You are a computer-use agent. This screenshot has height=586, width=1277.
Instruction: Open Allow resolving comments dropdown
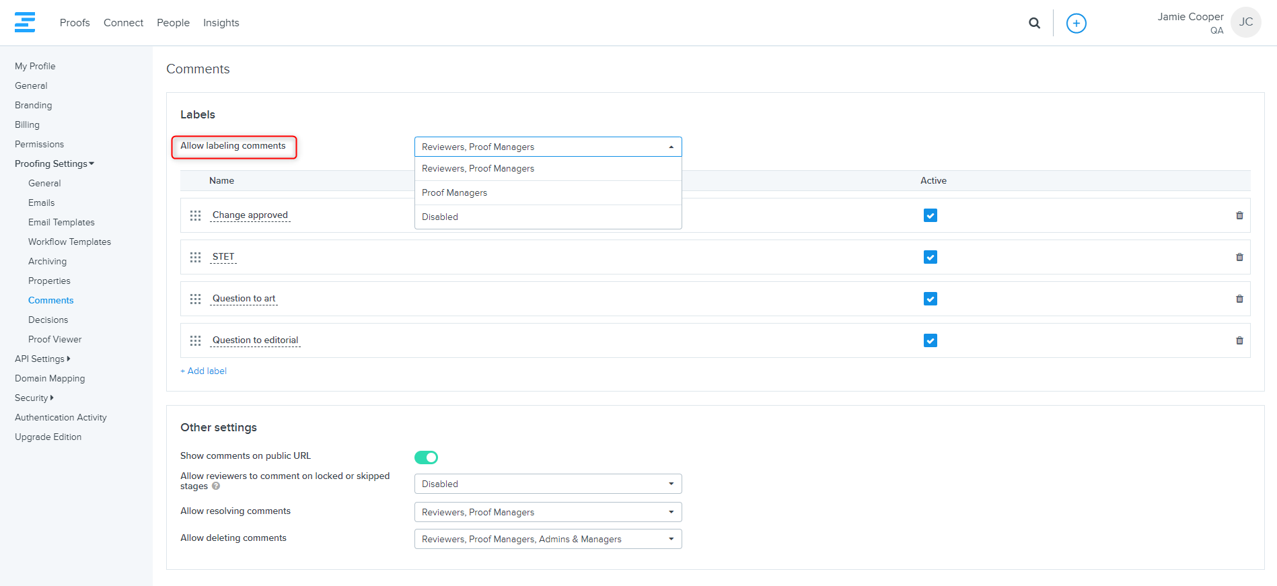tap(548, 512)
